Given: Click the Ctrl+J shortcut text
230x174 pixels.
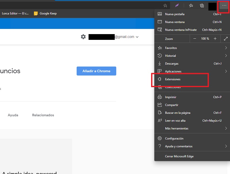Looking at the screenshot, I should click(x=217, y=64).
